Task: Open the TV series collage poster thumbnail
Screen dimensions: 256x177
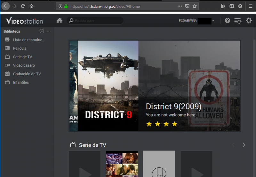Action: [x=122, y=164]
